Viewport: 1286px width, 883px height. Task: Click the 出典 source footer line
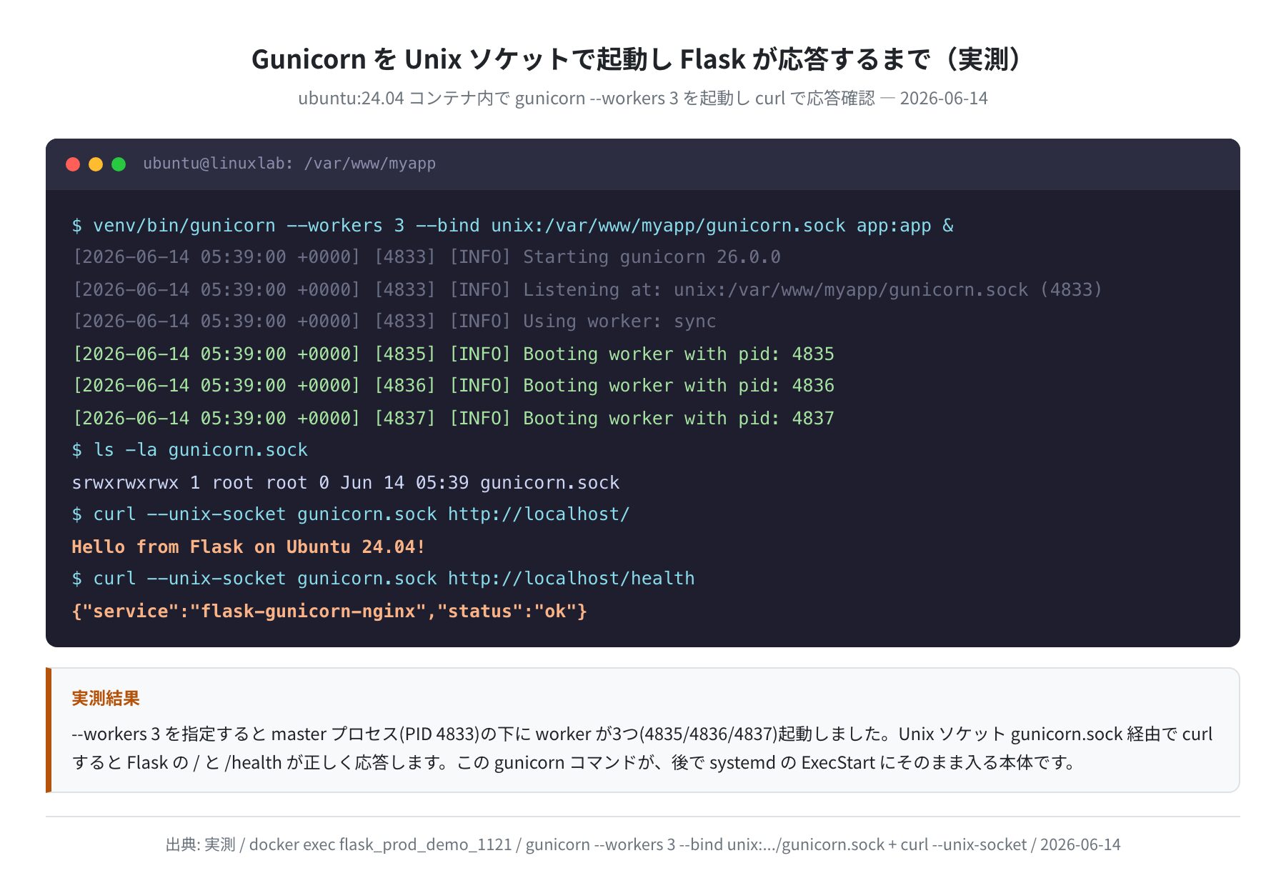(x=643, y=844)
